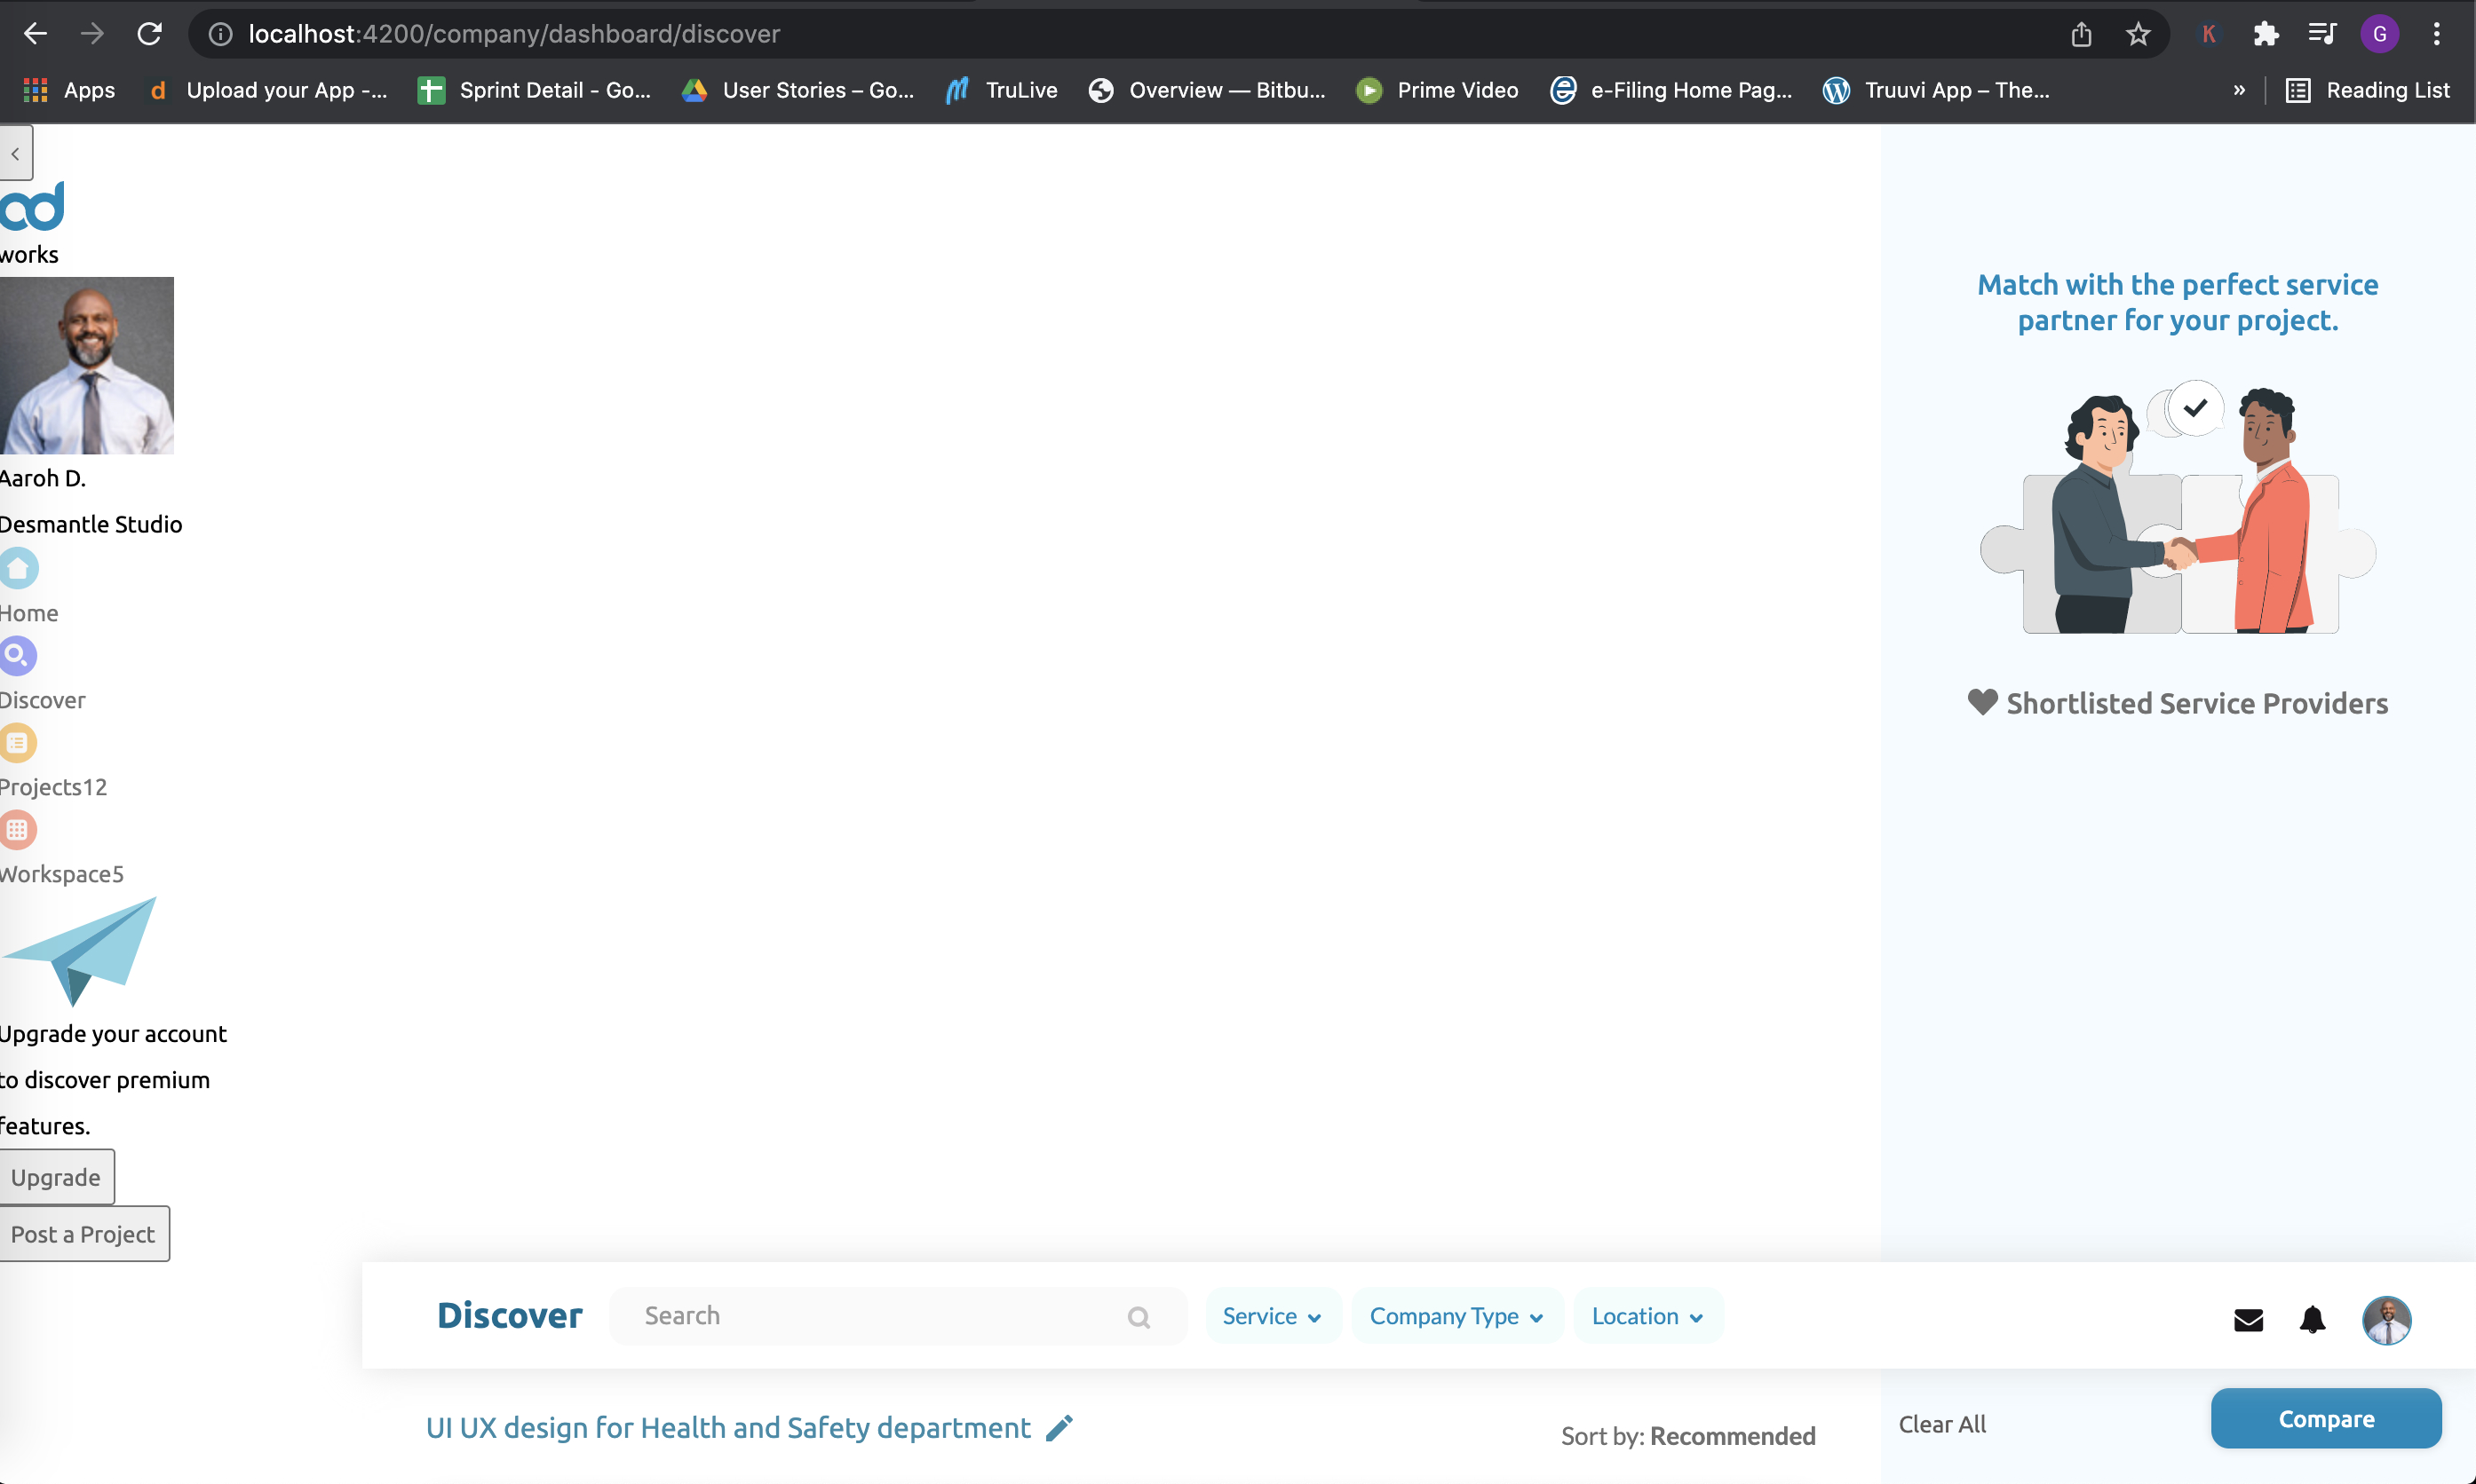2476x1484 pixels.
Task: Click the Home sidebar icon
Action: click(x=19, y=568)
